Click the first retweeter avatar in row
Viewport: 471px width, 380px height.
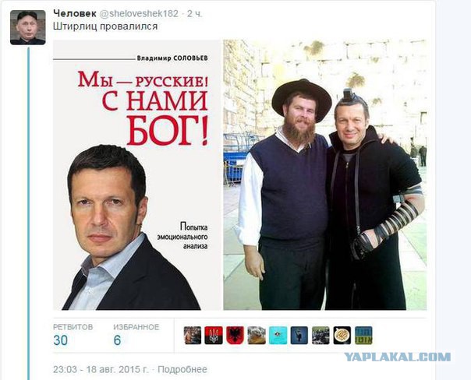(193, 336)
